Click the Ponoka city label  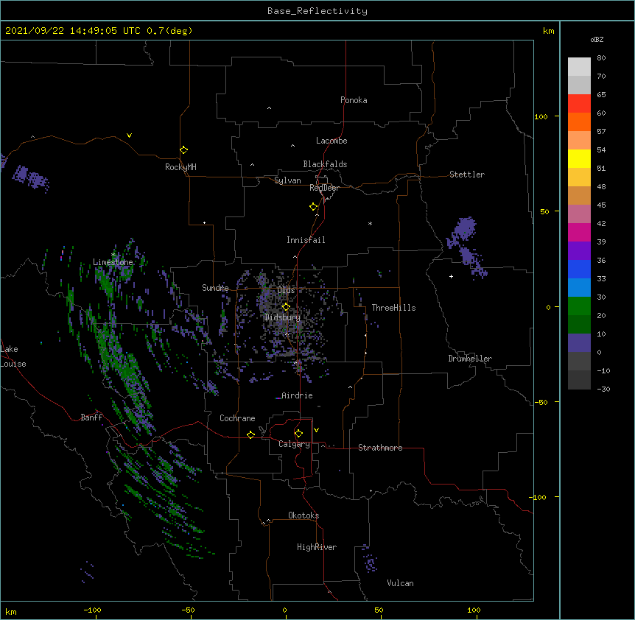pyautogui.click(x=354, y=100)
